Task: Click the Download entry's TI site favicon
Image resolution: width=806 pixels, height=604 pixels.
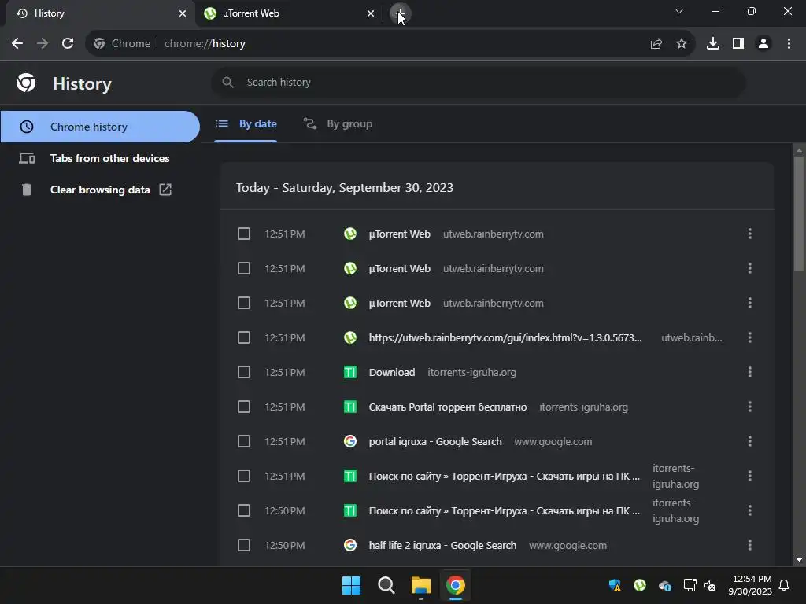Action: tap(350, 372)
